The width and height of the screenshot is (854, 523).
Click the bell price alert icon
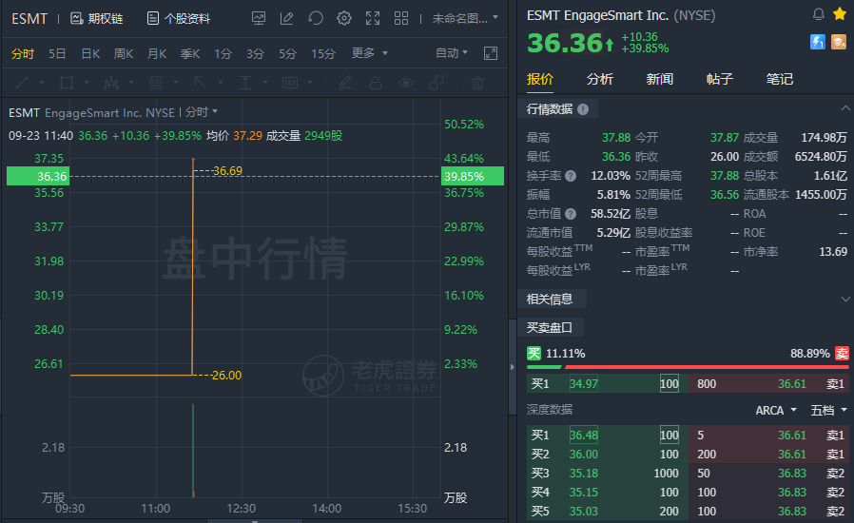(818, 14)
